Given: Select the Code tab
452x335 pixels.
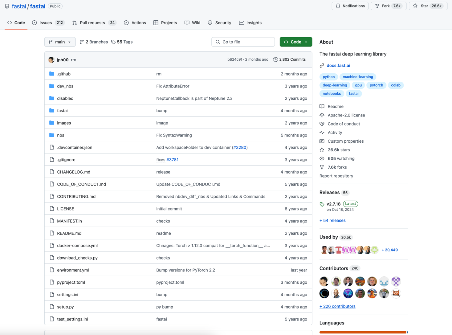Looking at the screenshot, I should pos(16,23).
